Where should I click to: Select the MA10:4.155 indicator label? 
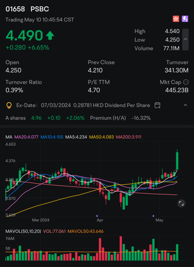click(52, 137)
